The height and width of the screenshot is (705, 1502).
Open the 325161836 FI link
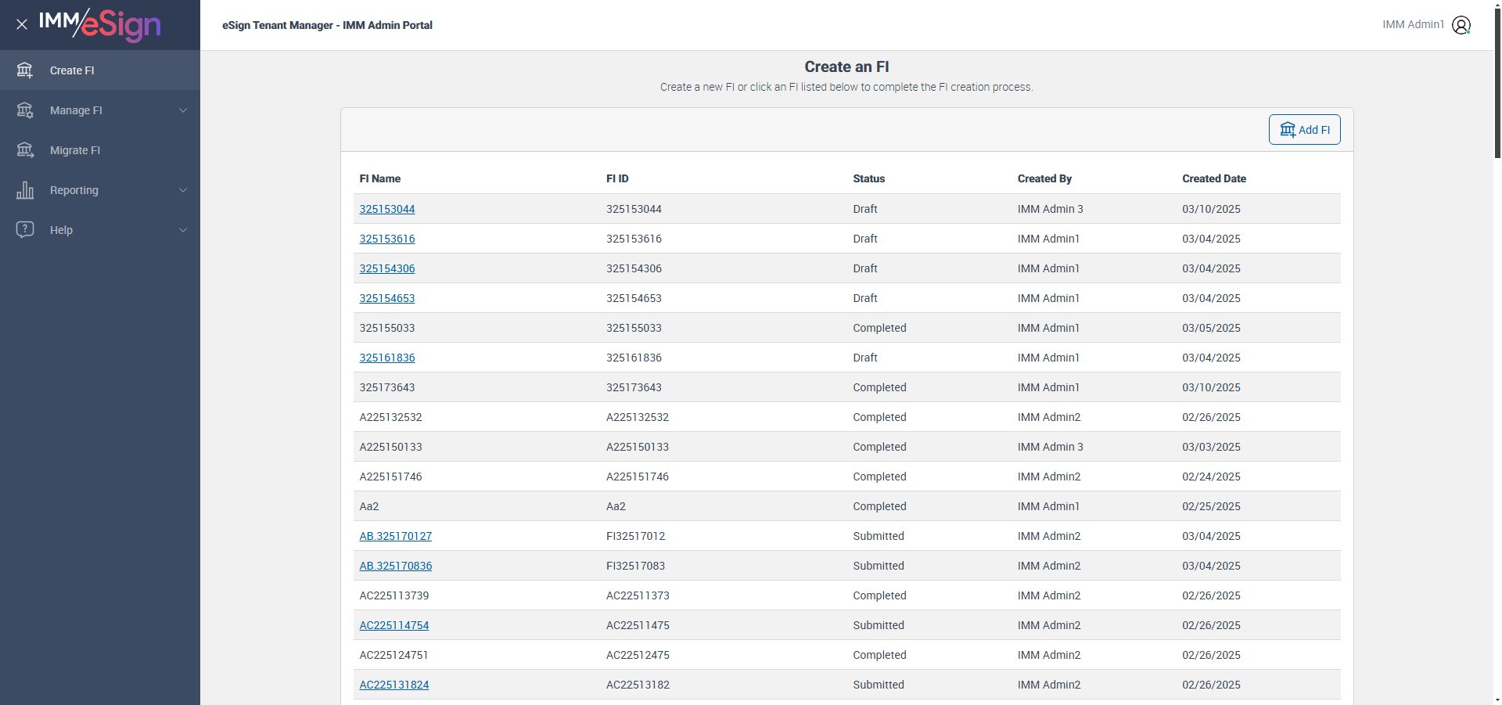[387, 358]
